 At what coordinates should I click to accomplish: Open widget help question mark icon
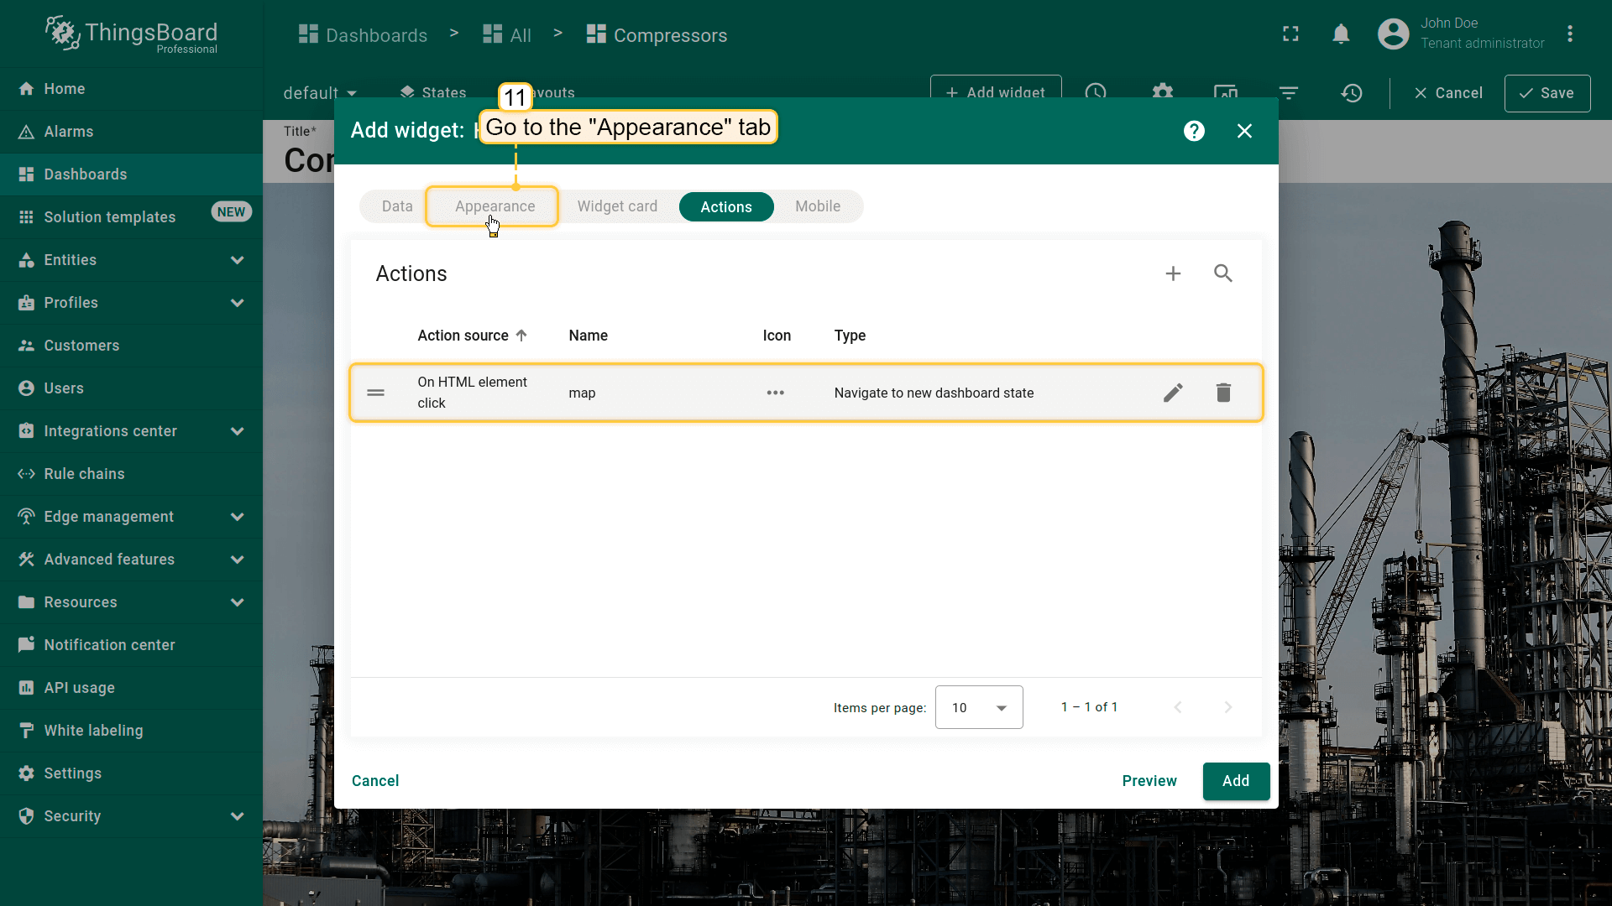(1194, 131)
